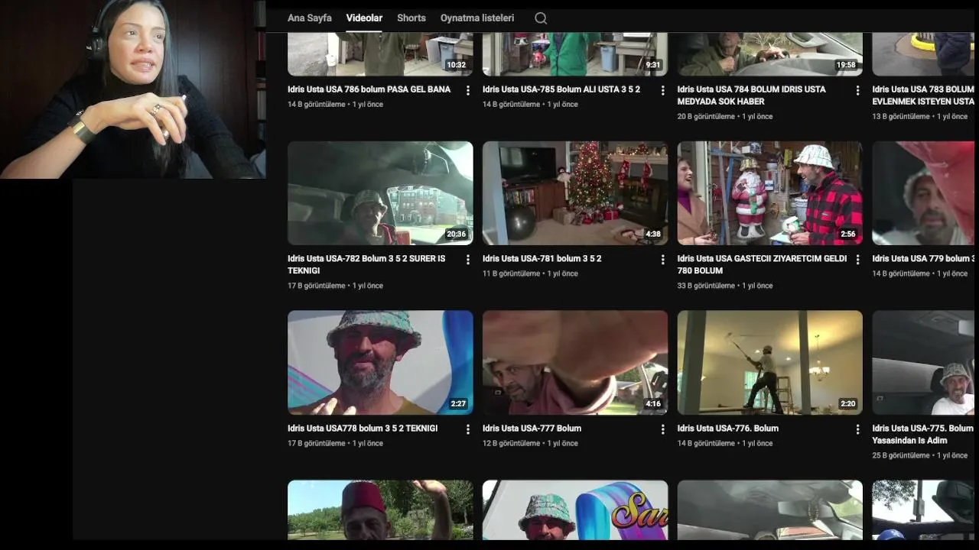Click '33 B görüntüleme • 1 yıl önce' text

point(725,286)
